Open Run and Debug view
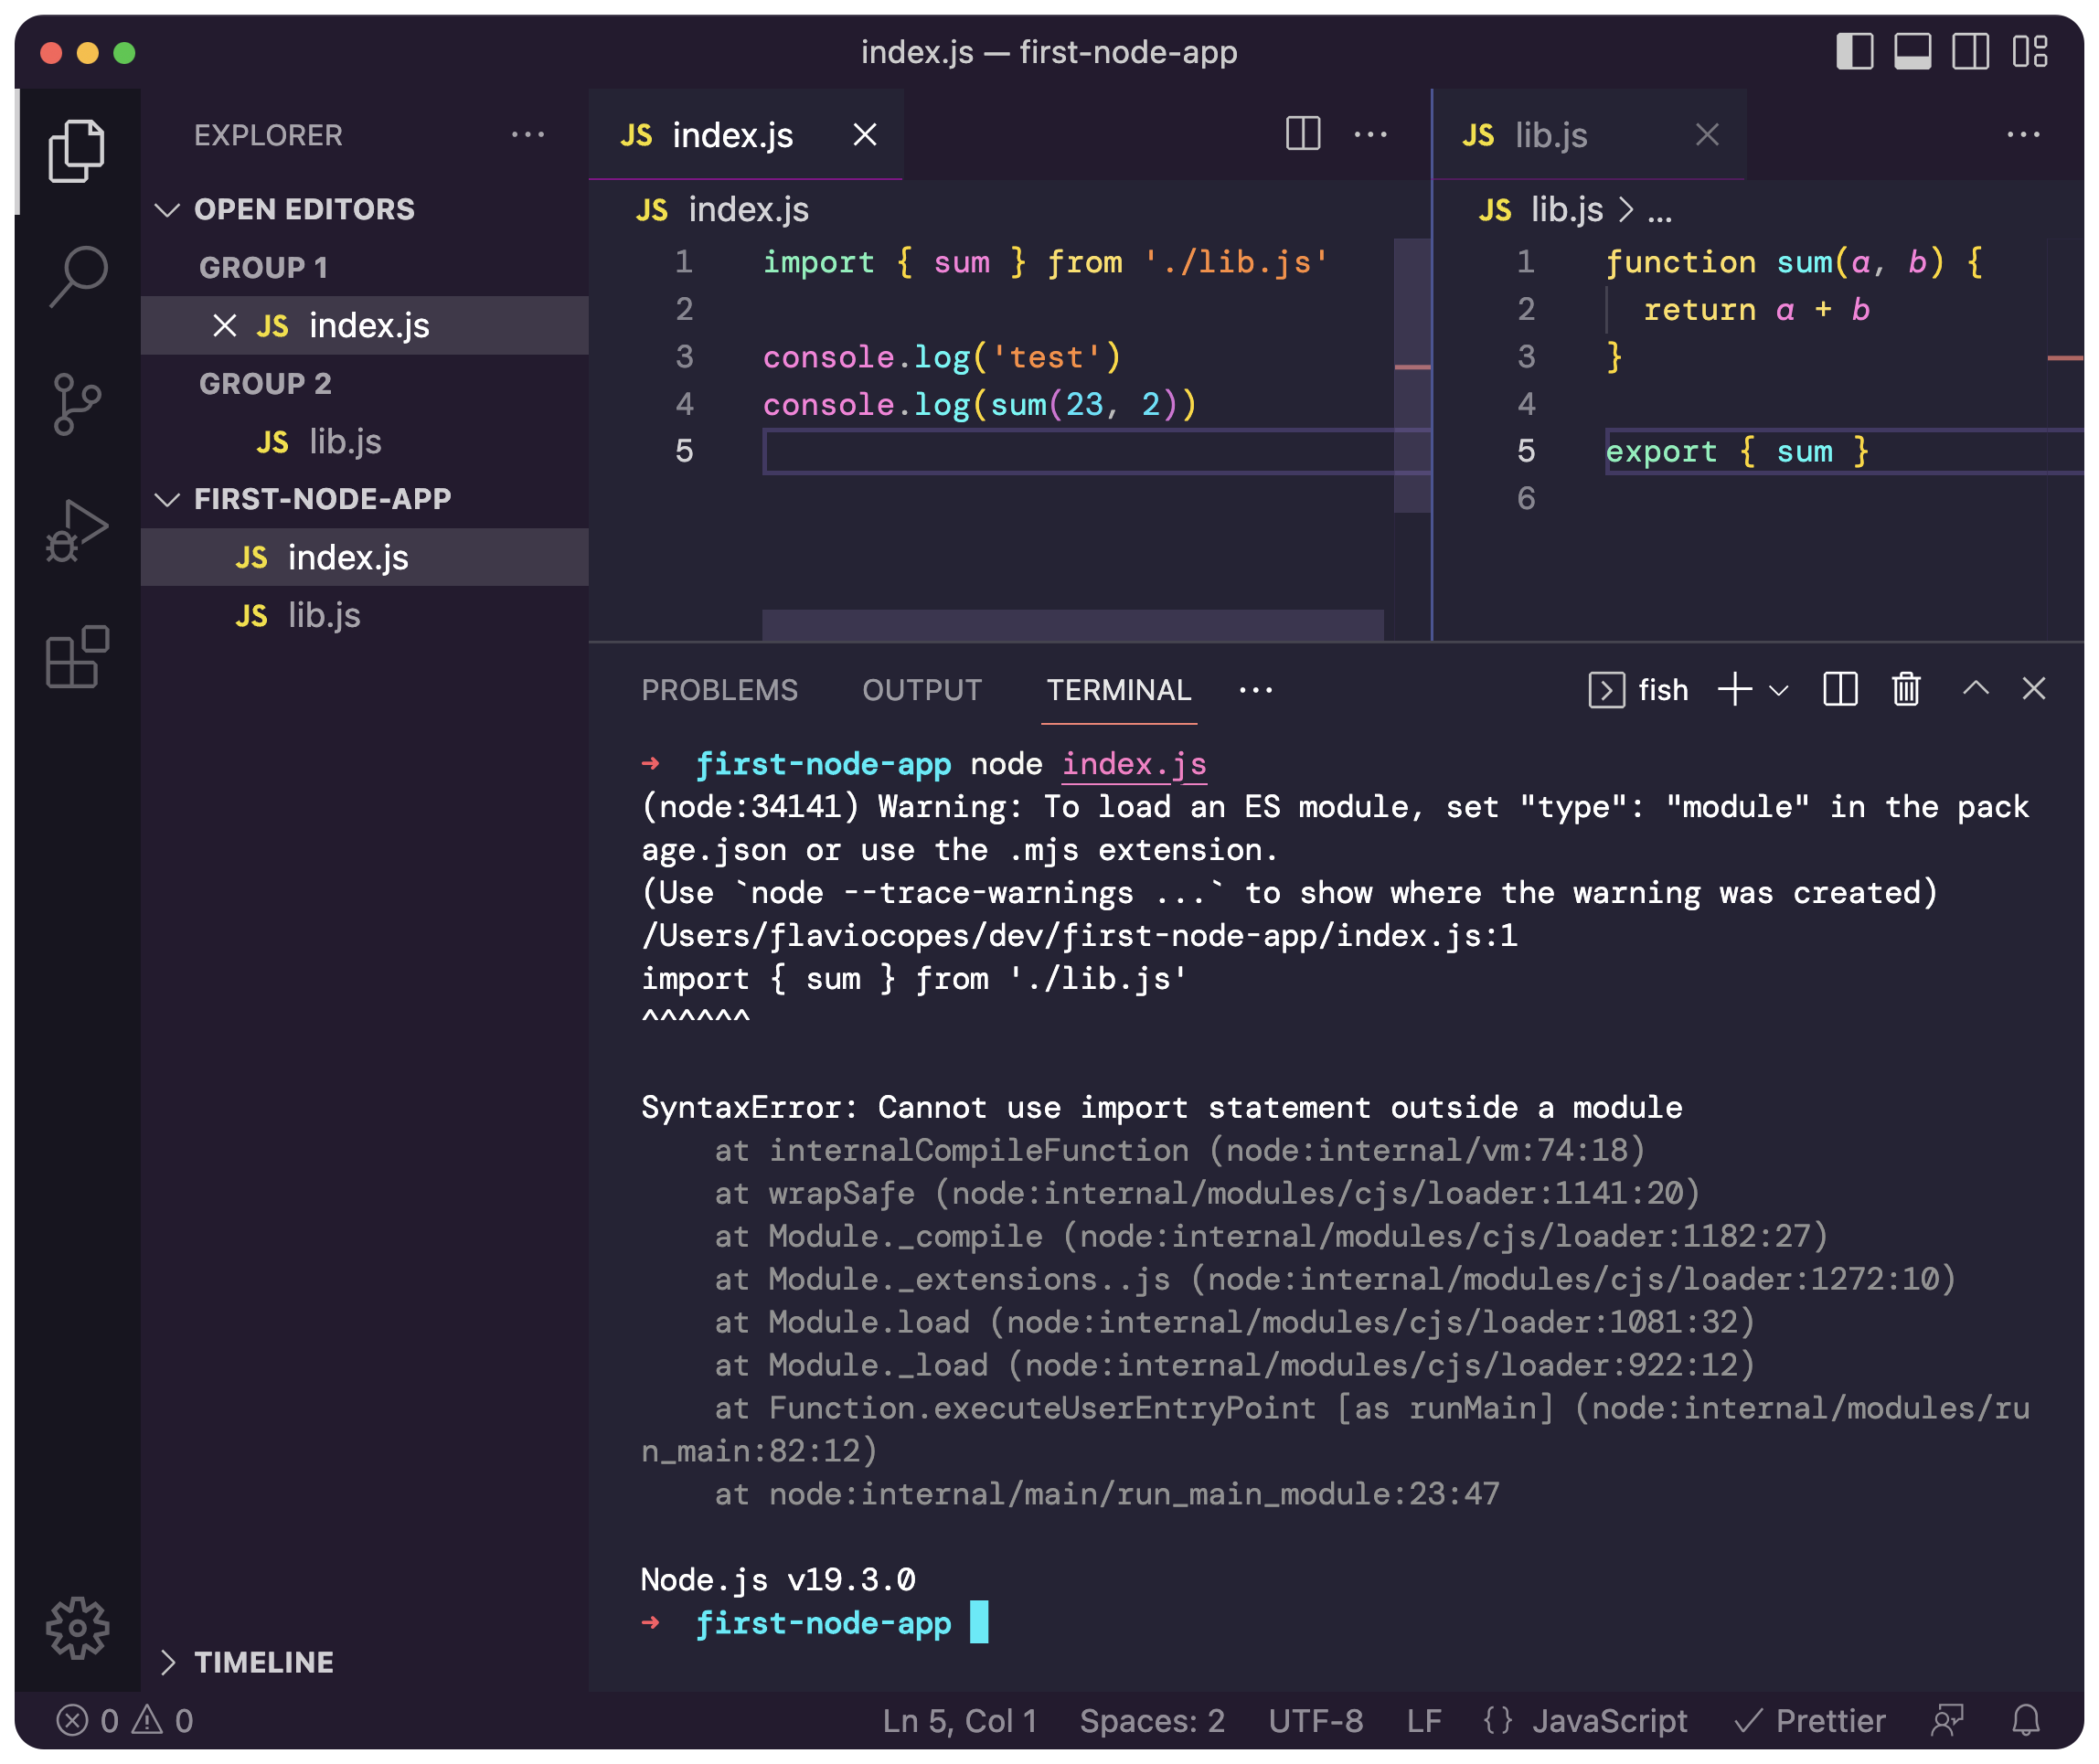This screenshot has width=2099, height=1764. coord(77,531)
